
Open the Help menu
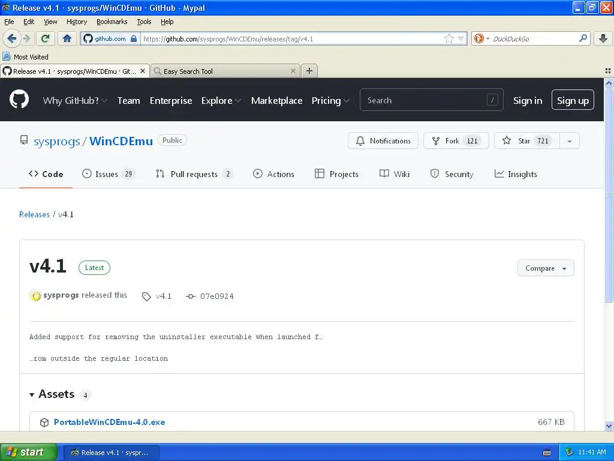tap(167, 22)
